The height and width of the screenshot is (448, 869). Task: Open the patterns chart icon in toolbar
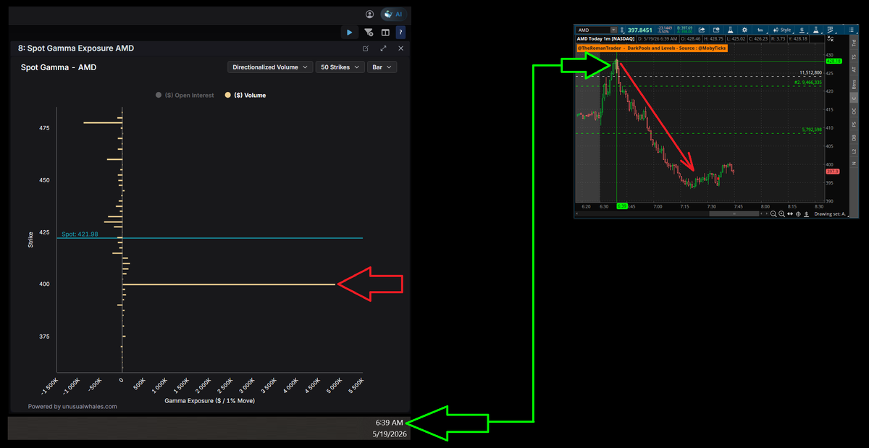pyautogui.click(x=831, y=30)
